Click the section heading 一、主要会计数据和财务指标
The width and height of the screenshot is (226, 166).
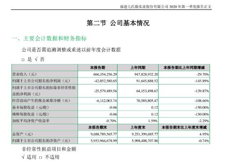49,39
